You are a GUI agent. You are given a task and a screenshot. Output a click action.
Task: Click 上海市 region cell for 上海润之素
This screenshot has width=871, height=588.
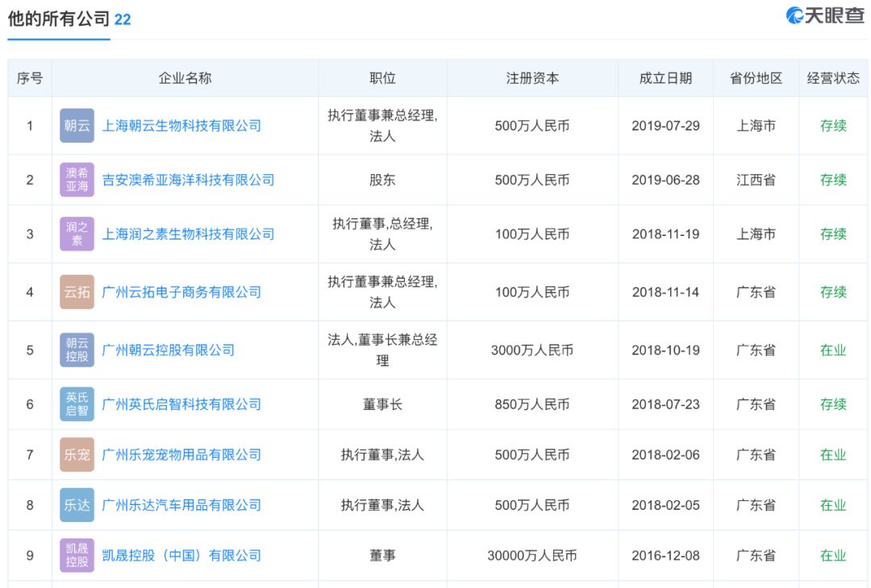click(x=756, y=234)
